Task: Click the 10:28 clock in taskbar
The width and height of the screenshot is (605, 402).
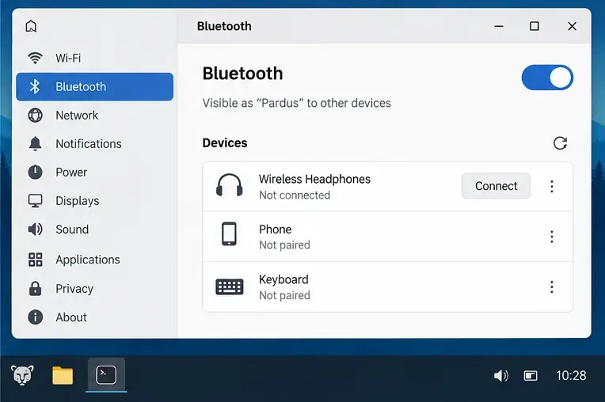Action: pos(571,375)
